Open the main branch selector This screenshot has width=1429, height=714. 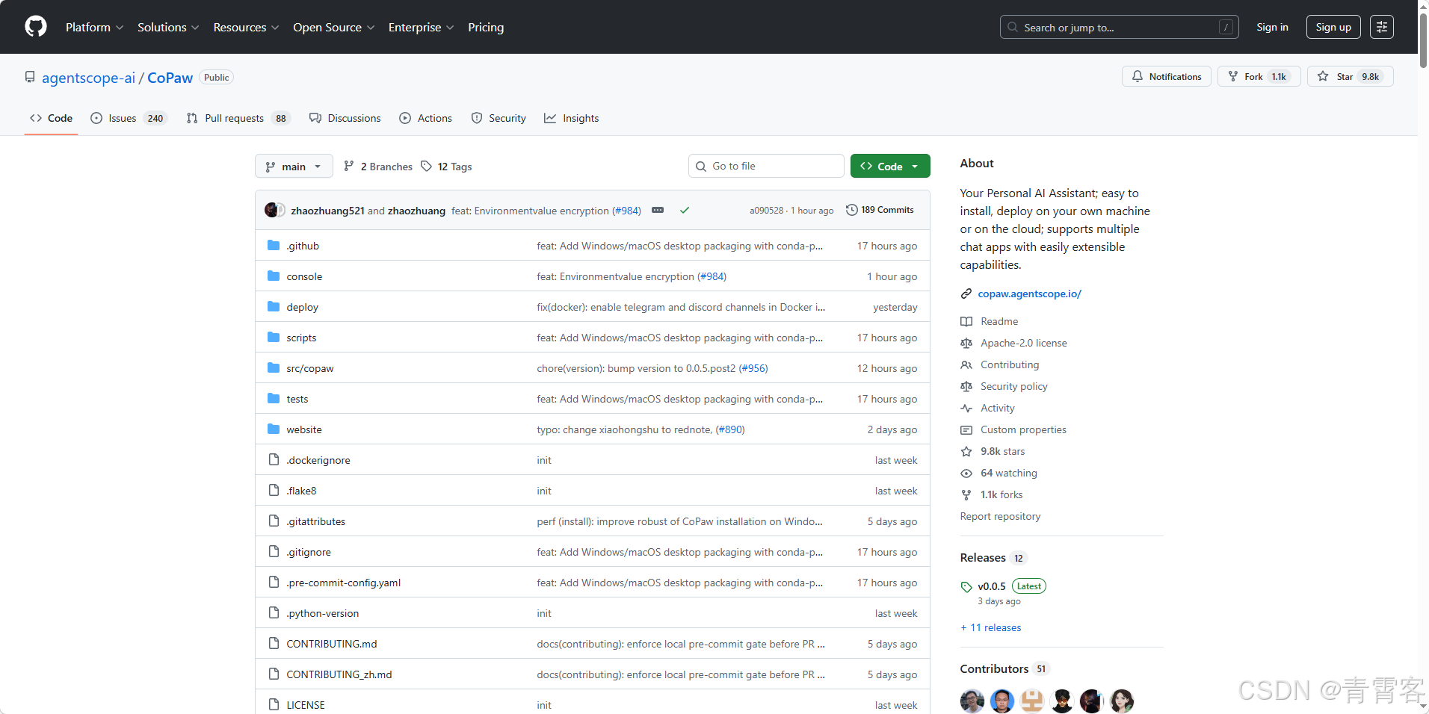294,167
